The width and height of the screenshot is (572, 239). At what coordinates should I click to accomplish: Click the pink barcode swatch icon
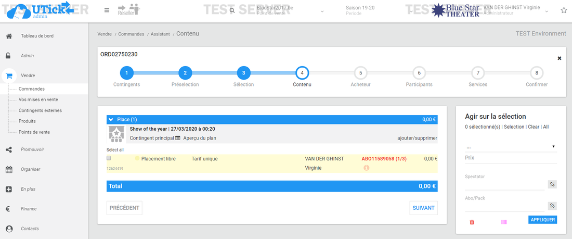coord(503,222)
